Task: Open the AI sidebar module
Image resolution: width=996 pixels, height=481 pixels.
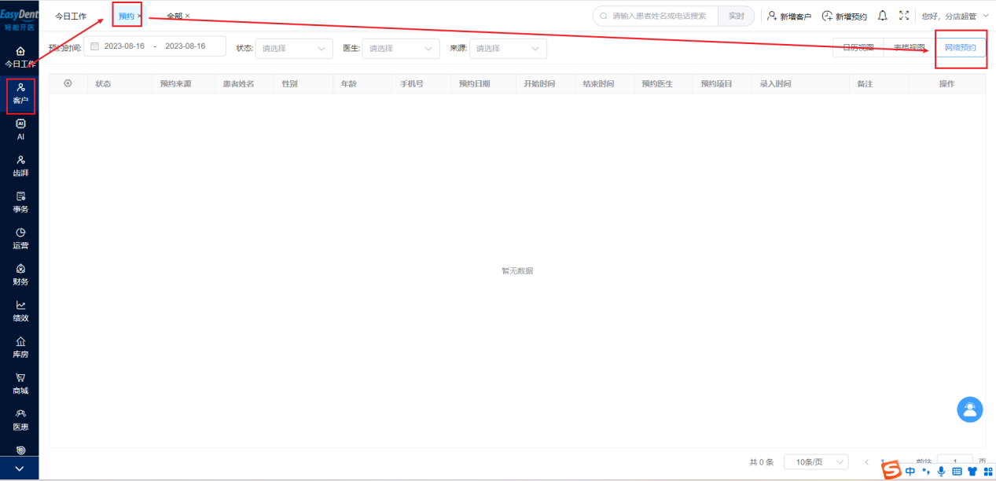Action: (x=20, y=129)
